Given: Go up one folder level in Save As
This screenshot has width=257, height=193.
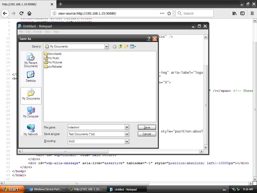Looking at the screenshot, I should [120, 46].
